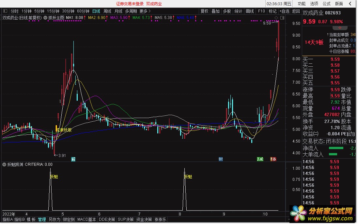This screenshot has height=224, width=358.
Task: Switch to the 月线 monthly chart
Action: tap(118, 11)
